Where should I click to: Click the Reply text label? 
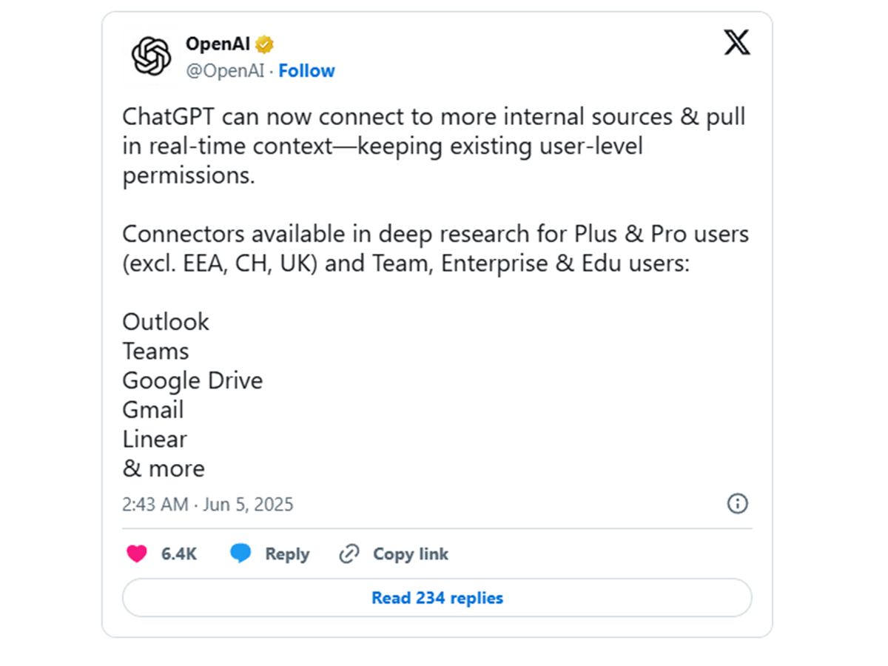click(287, 554)
